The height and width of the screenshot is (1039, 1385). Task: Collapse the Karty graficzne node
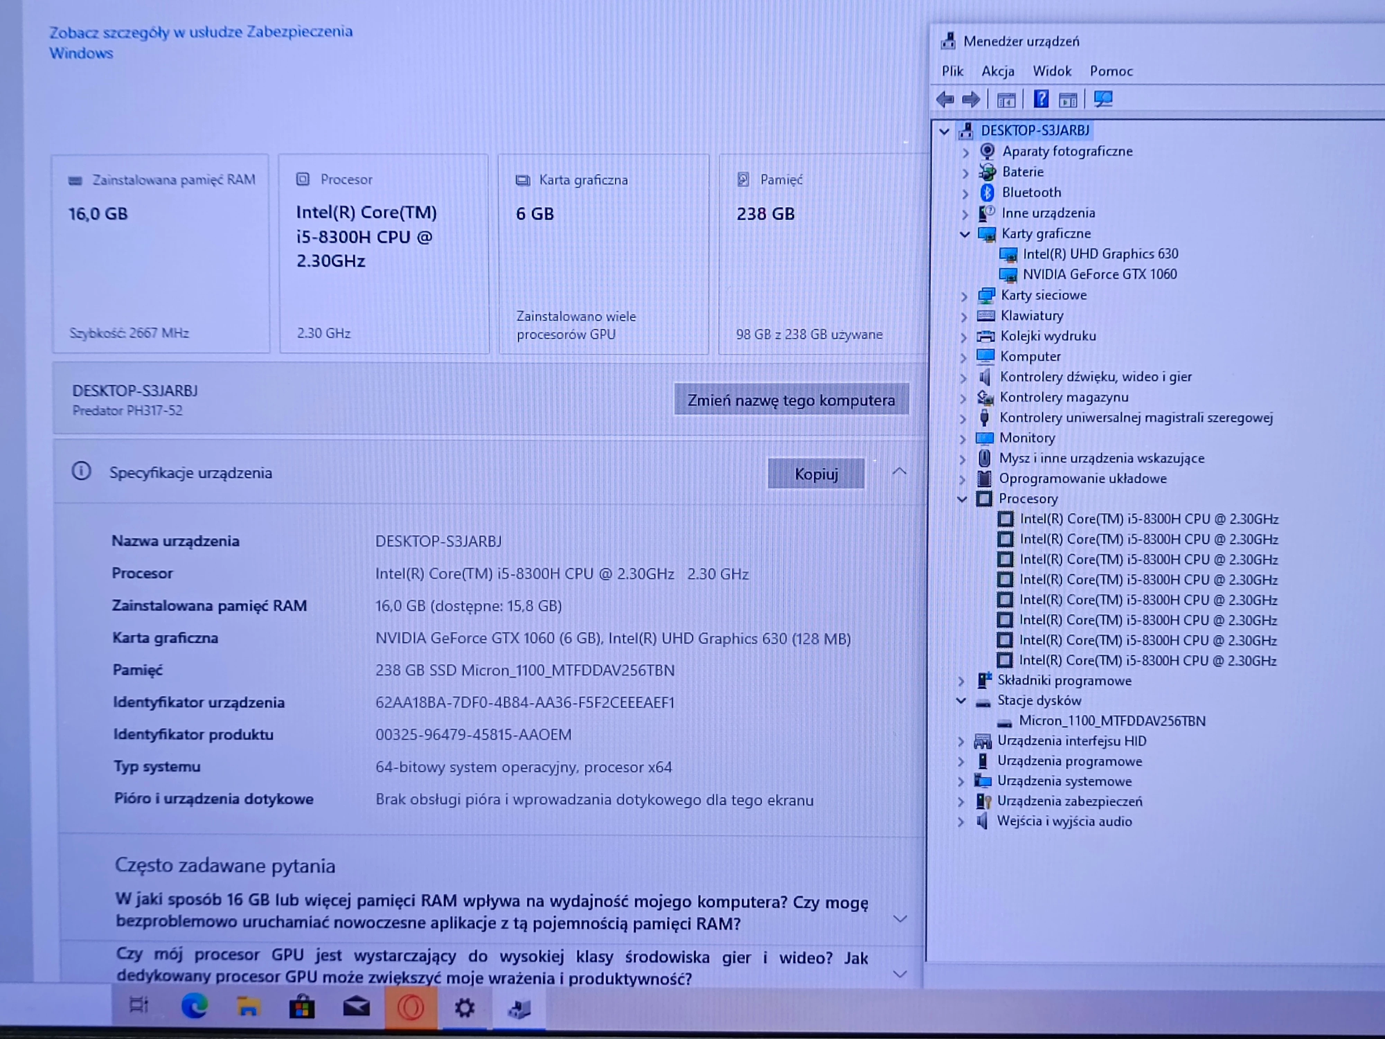coord(964,234)
